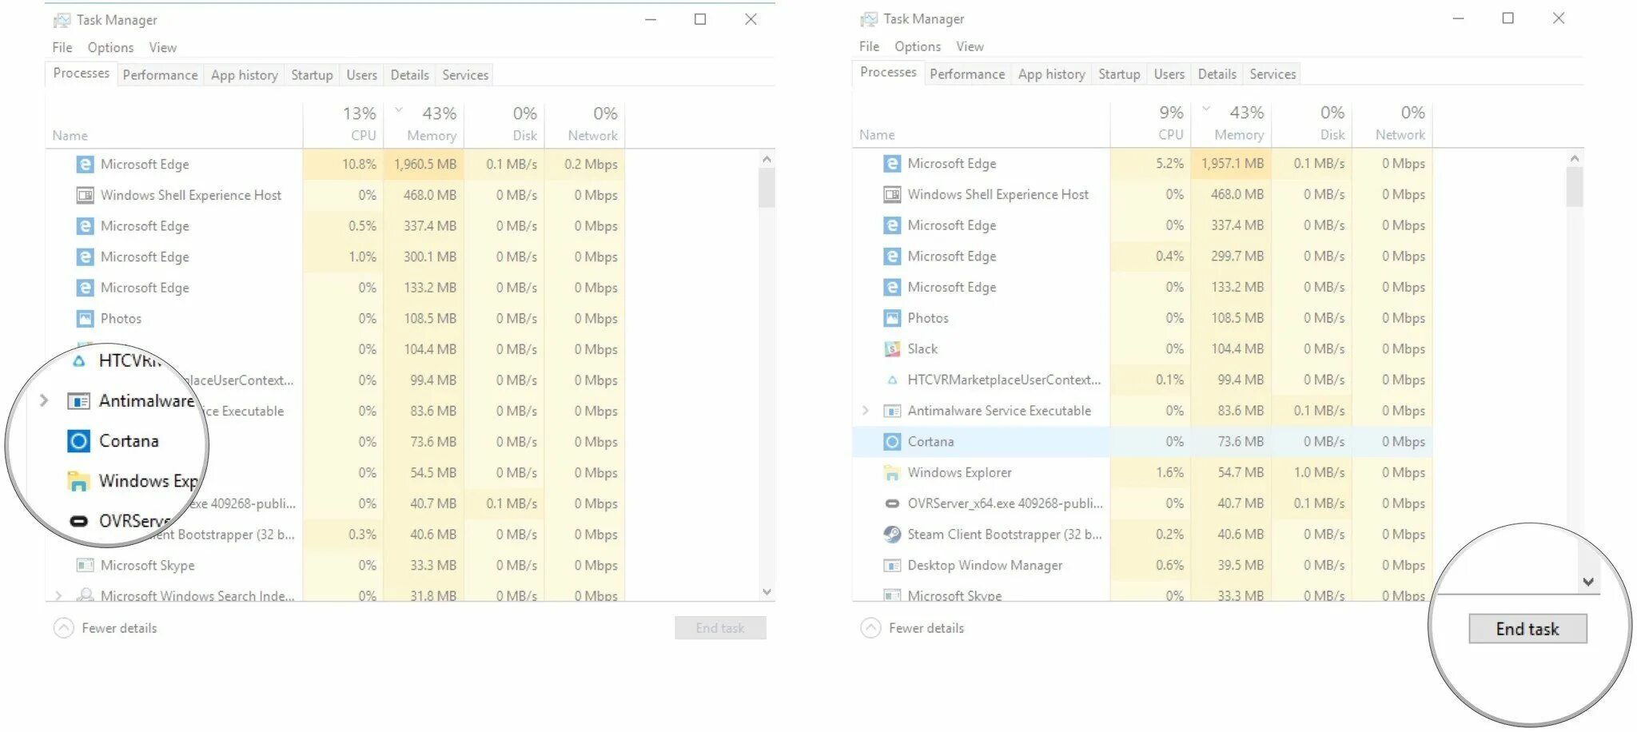
Task: Open Startup tab in left window
Action: (x=312, y=75)
